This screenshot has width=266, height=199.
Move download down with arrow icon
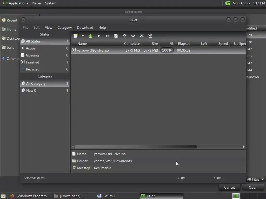[133, 36]
